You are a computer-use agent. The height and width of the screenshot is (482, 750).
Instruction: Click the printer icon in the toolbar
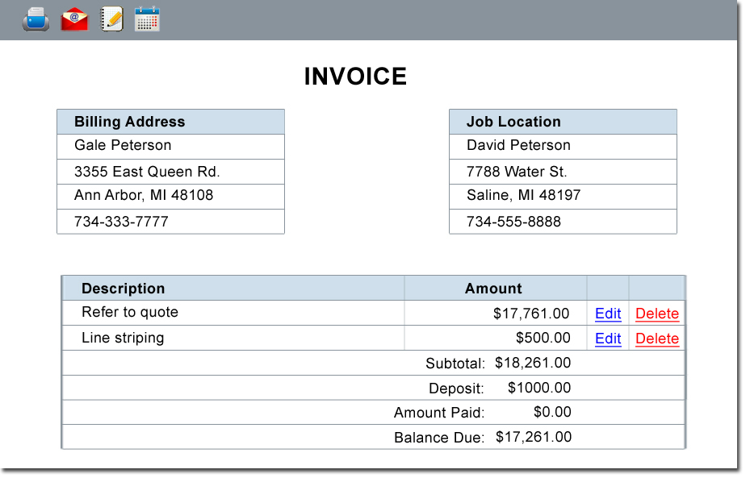coord(36,19)
